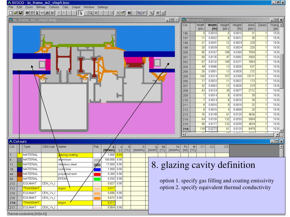The height and width of the screenshot is (217, 290).
Task: Click the left-pointing arrow toolbar icon
Action: point(111,13)
